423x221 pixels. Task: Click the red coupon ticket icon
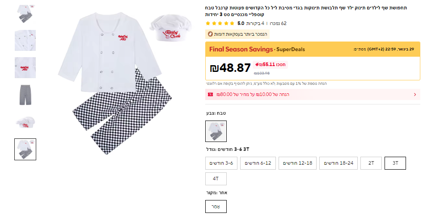(x=210, y=95)
